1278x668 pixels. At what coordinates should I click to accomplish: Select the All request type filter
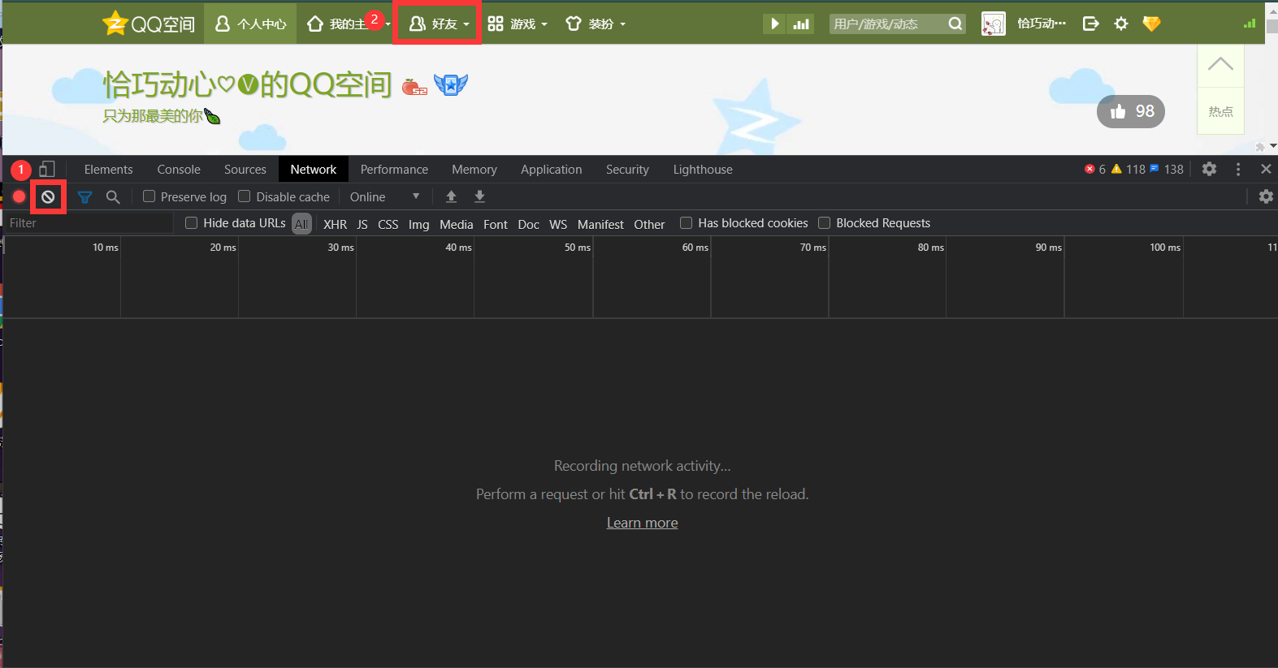point(301,224)
